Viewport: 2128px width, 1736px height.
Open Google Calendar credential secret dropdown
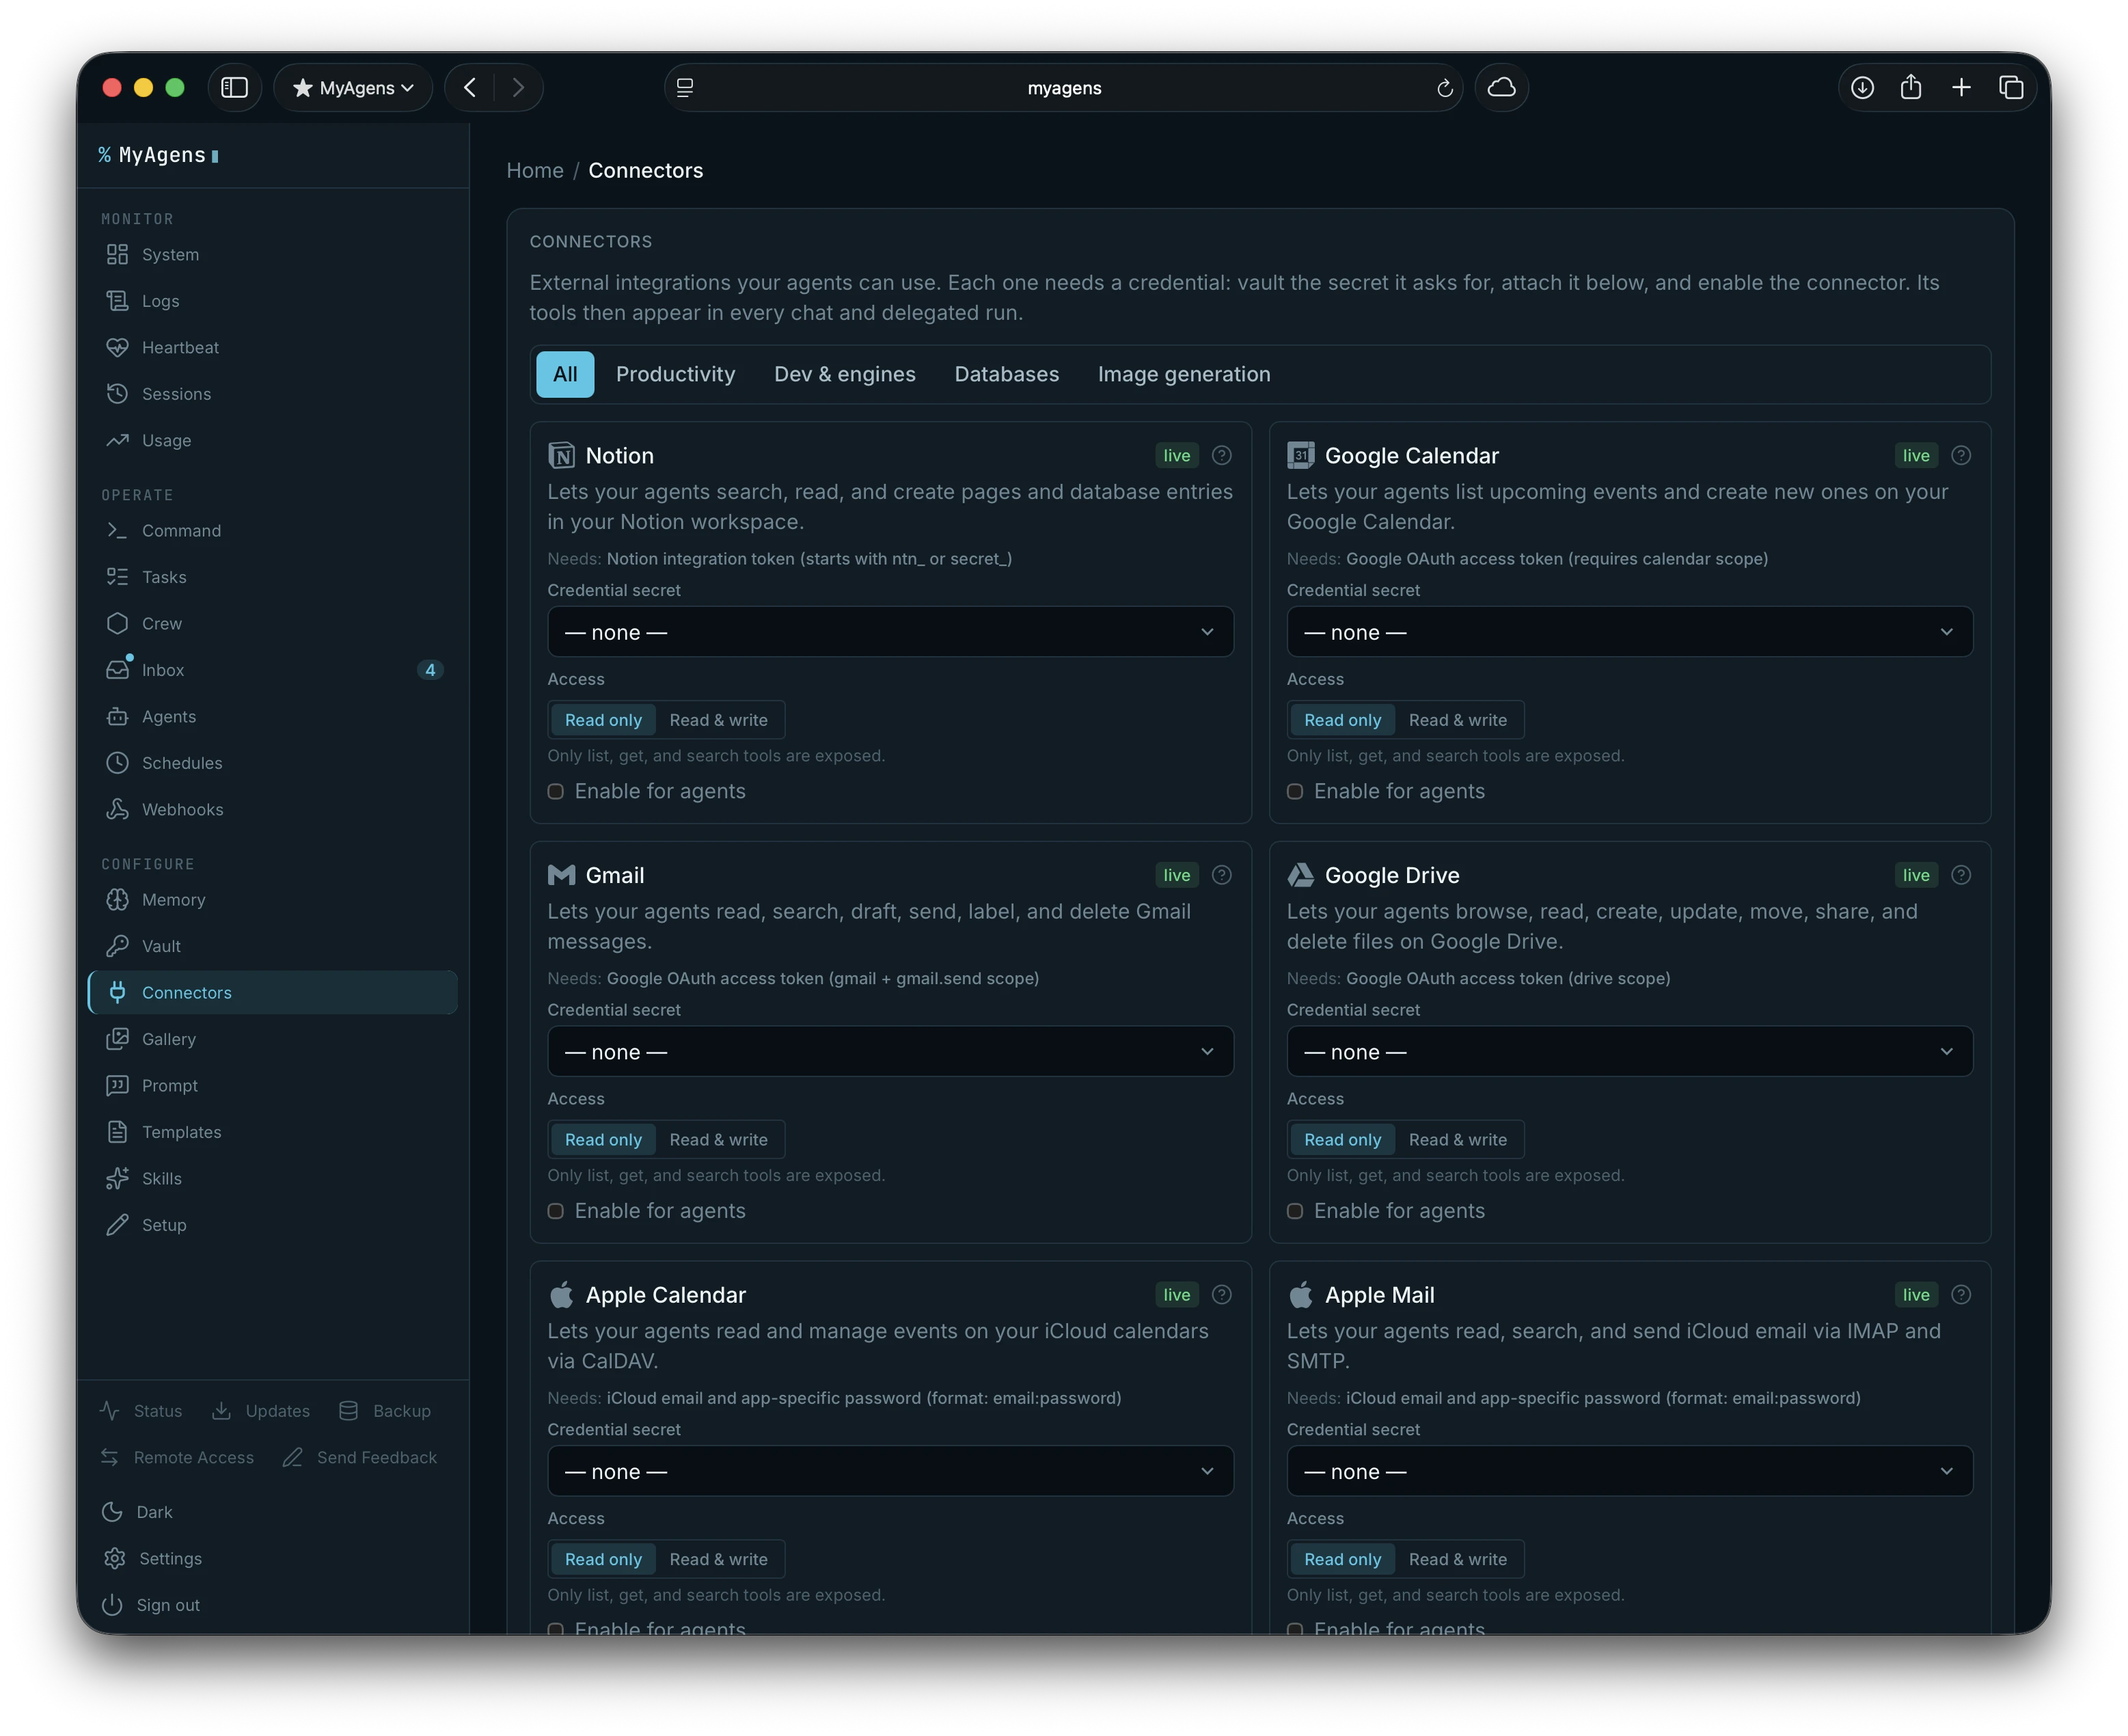pyautogui.click(x=1629, y=632)
